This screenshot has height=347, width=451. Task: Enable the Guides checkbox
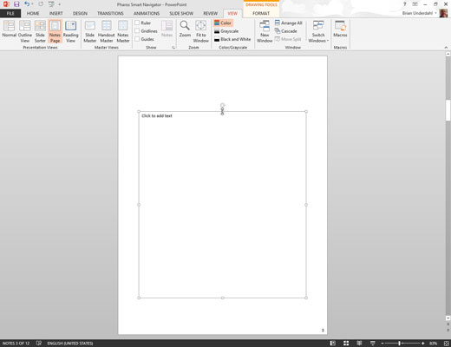tap(137, 39)
